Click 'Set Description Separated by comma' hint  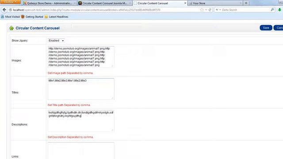(x=70, y=137)
